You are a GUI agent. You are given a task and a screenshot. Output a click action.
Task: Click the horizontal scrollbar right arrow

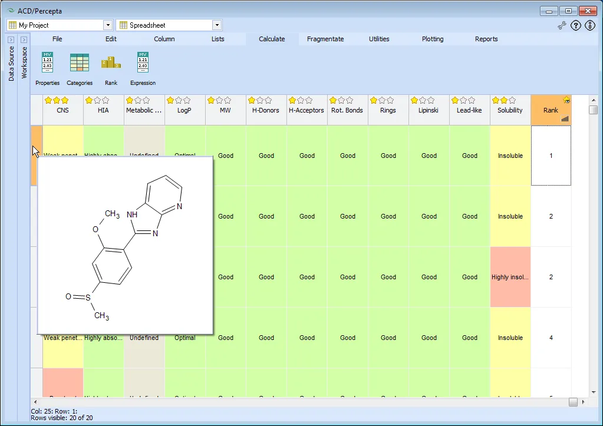tap(584, 402)
